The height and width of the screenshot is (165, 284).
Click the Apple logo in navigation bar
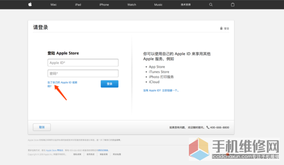[x=30, y=4]
